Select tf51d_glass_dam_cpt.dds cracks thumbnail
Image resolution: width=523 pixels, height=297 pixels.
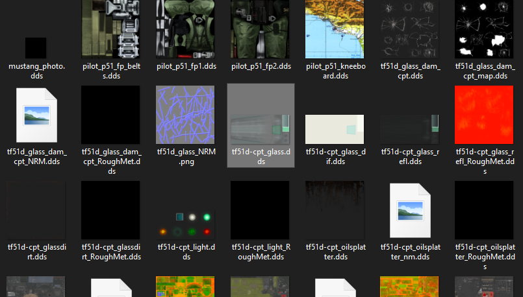(x=409, y=29)
